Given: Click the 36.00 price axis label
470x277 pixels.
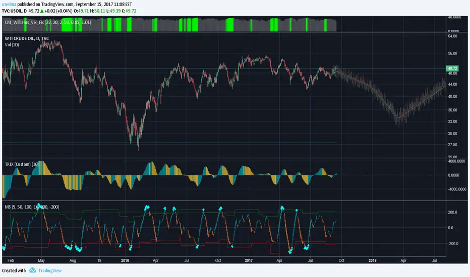Looking at the screenshot, I should pyautogui.click(x=453, y=110).
